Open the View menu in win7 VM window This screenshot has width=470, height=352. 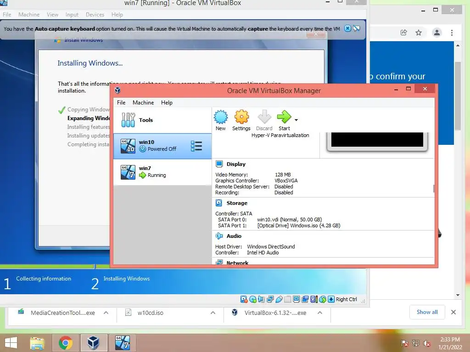pyautogui.click(x=52, y=15)
